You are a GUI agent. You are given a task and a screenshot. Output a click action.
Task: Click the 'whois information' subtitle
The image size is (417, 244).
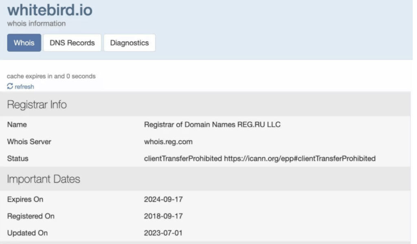coord(36,24)
